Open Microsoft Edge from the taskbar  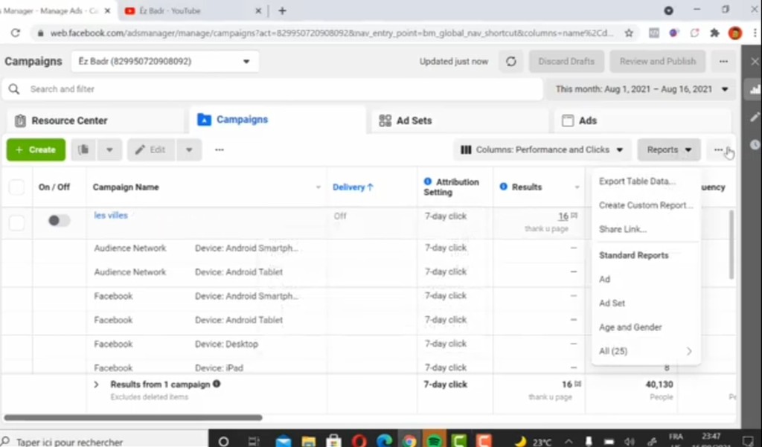pos(384,441)
